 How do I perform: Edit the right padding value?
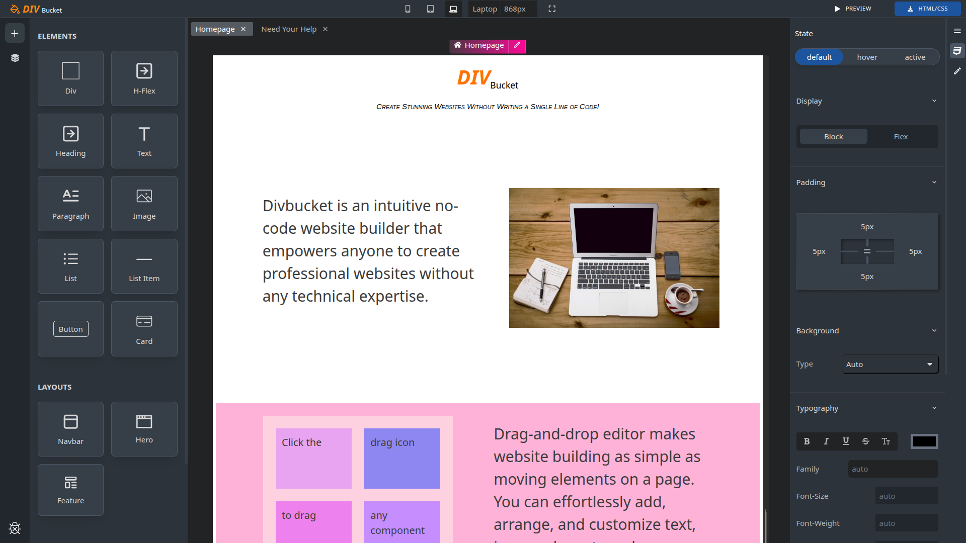pyautogui.click(x=915, y=251)
